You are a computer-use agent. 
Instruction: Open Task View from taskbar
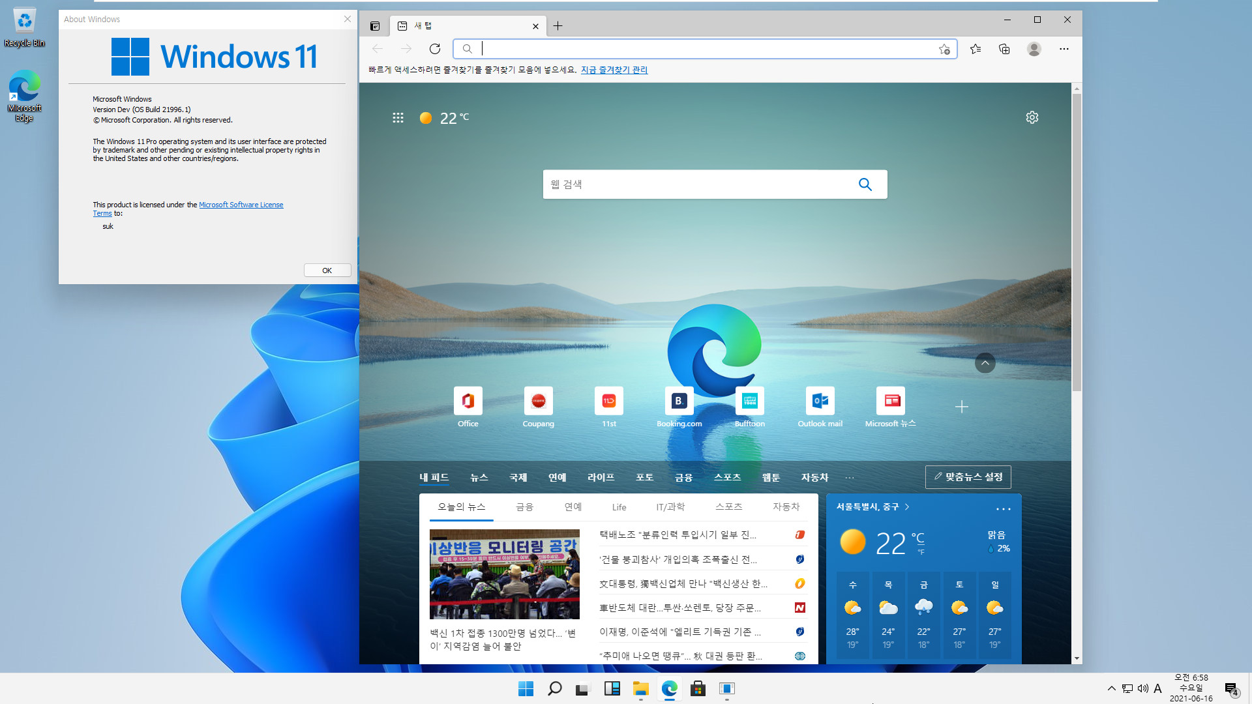coord(582,688)
